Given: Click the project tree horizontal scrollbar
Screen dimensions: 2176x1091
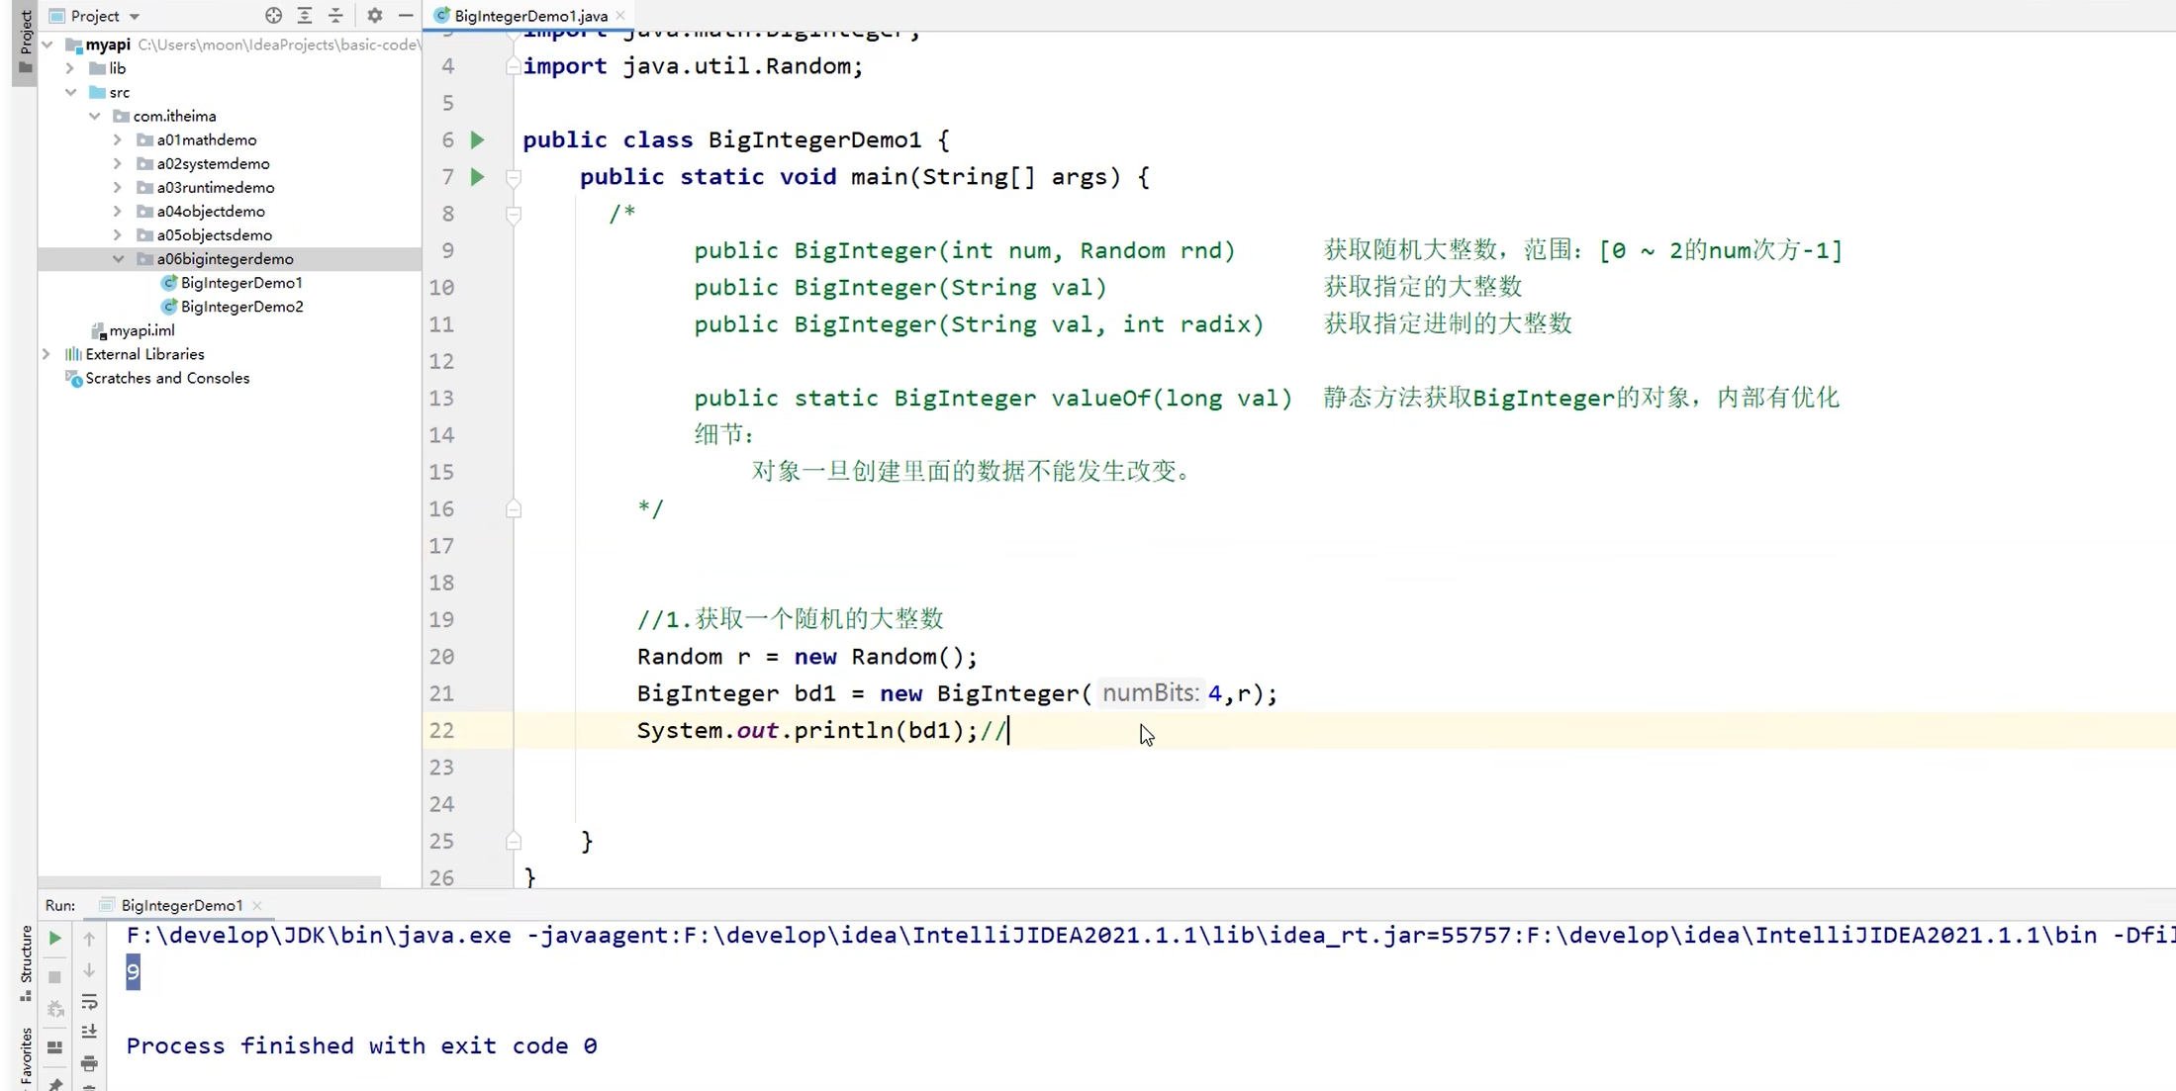Looking at the screenshot, I should coord(210,881).
